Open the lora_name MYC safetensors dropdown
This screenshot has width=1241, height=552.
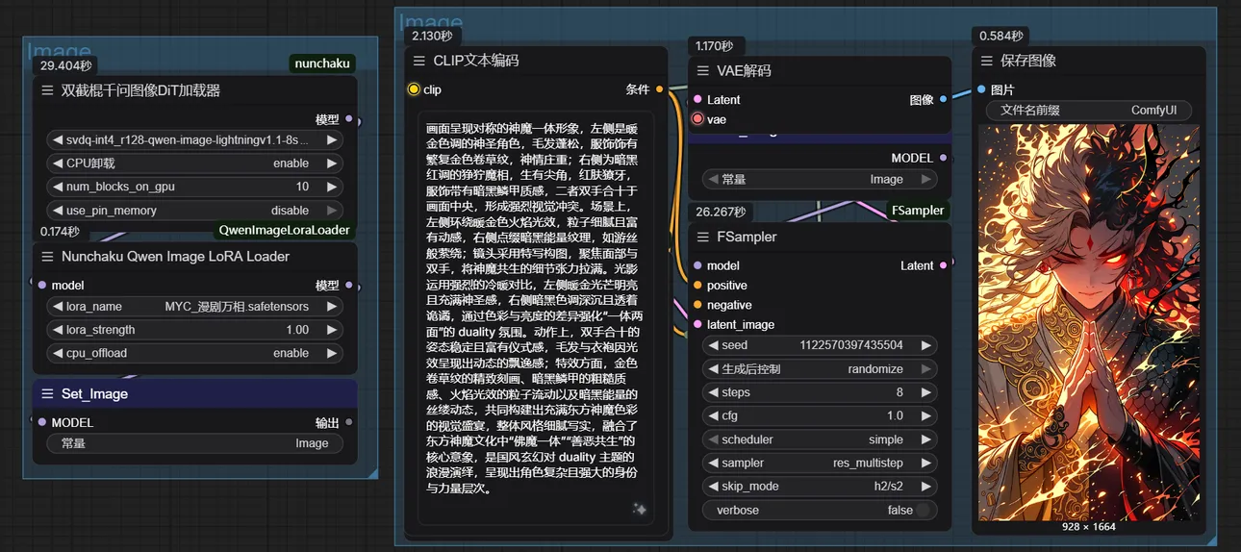[x=192, y=307]
